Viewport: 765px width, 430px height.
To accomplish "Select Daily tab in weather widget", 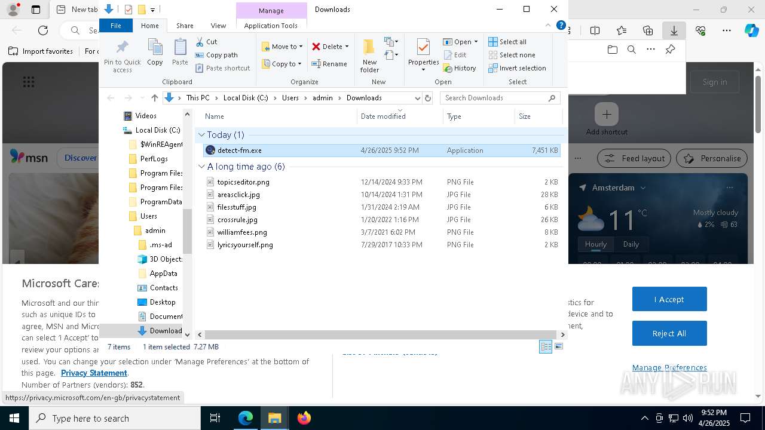I will click(631, 244).
